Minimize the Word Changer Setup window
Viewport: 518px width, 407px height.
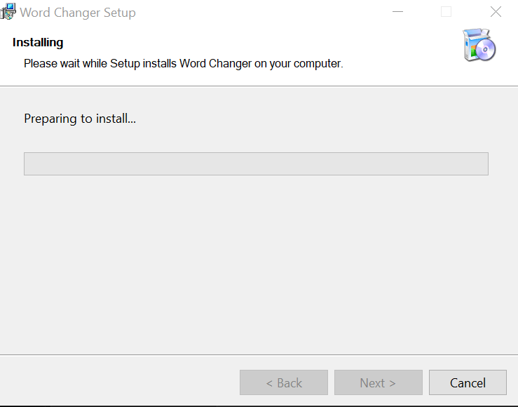[x=397, y=12]
